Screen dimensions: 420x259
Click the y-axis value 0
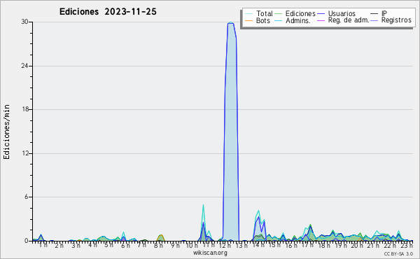click(27, 241)
